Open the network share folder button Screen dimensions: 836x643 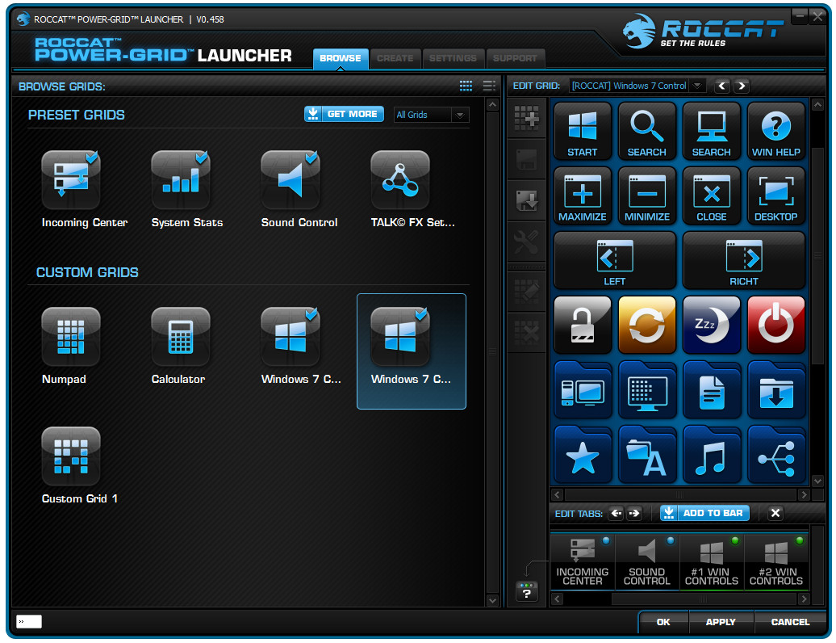[775, 455]
